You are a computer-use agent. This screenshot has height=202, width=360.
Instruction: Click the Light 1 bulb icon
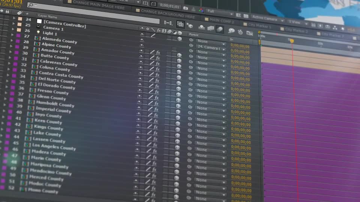(38, 32)
